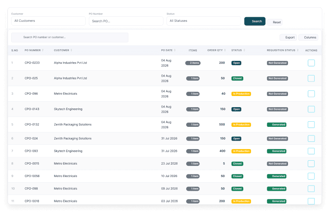This screenshot has width=330, height=213.
Task: Click the 1 item badge for CPO-025
Action: coord(193,78)
